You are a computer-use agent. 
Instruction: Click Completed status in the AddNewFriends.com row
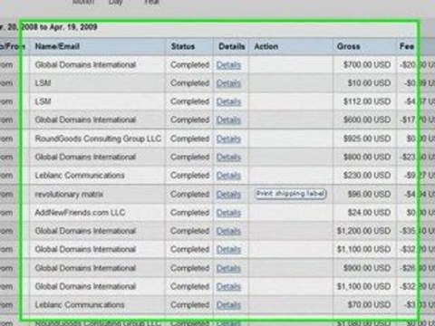[x=189, y=213]
